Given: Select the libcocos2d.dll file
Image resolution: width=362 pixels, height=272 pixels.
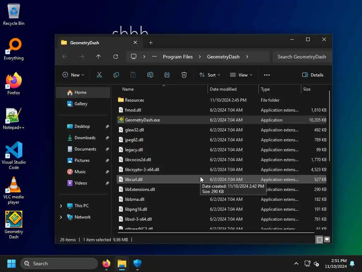Looking at the screenshot, I should click(x=221, y=160).
